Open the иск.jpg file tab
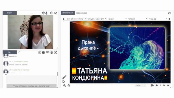 [111, 19]
